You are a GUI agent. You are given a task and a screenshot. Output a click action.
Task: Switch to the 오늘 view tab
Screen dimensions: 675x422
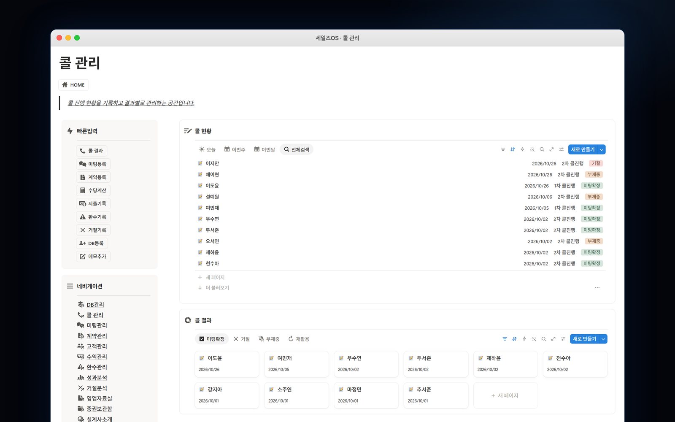coord(207,149)
